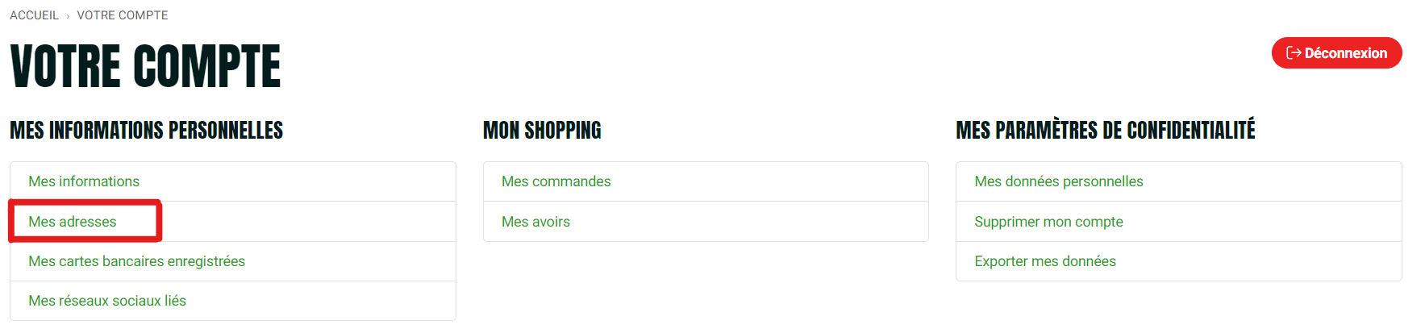Open Mes informations
Image resolution: width=1425 pixels, height=333 pixels.
coord(84,181)
